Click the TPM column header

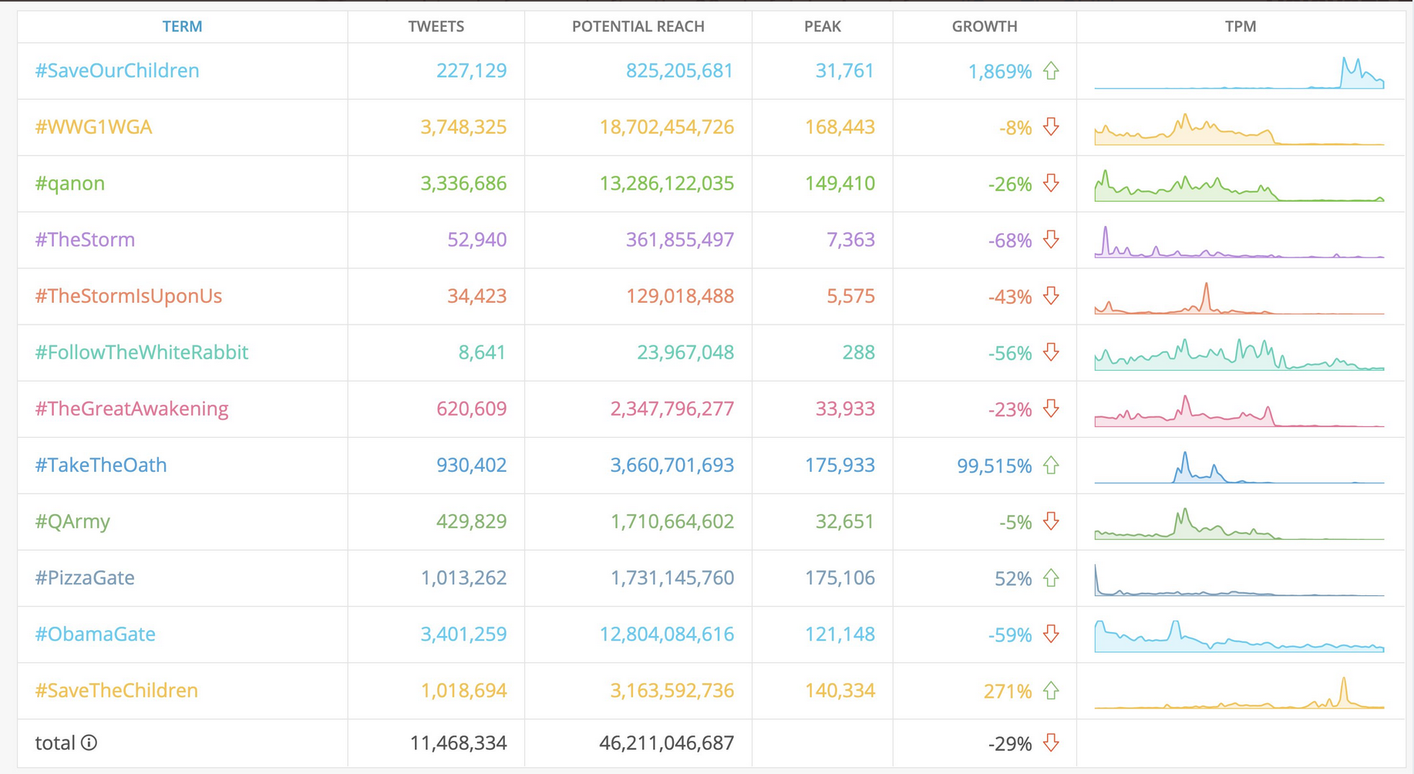coord(1240,26)
